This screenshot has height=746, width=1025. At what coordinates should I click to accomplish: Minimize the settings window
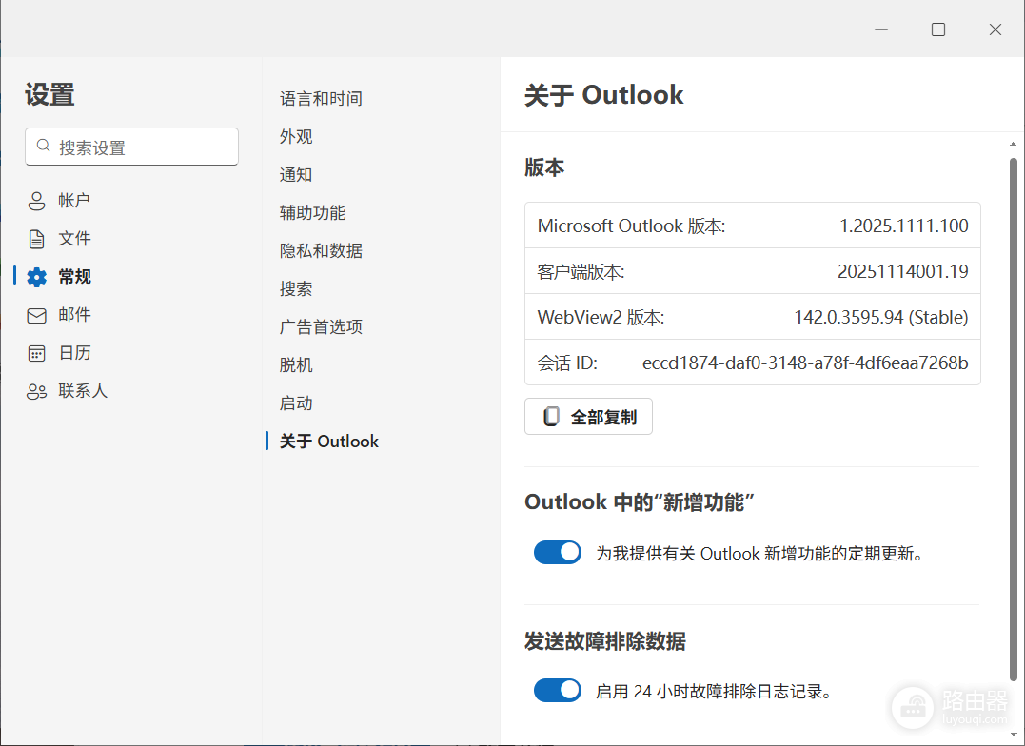click(x=881, y=29)
